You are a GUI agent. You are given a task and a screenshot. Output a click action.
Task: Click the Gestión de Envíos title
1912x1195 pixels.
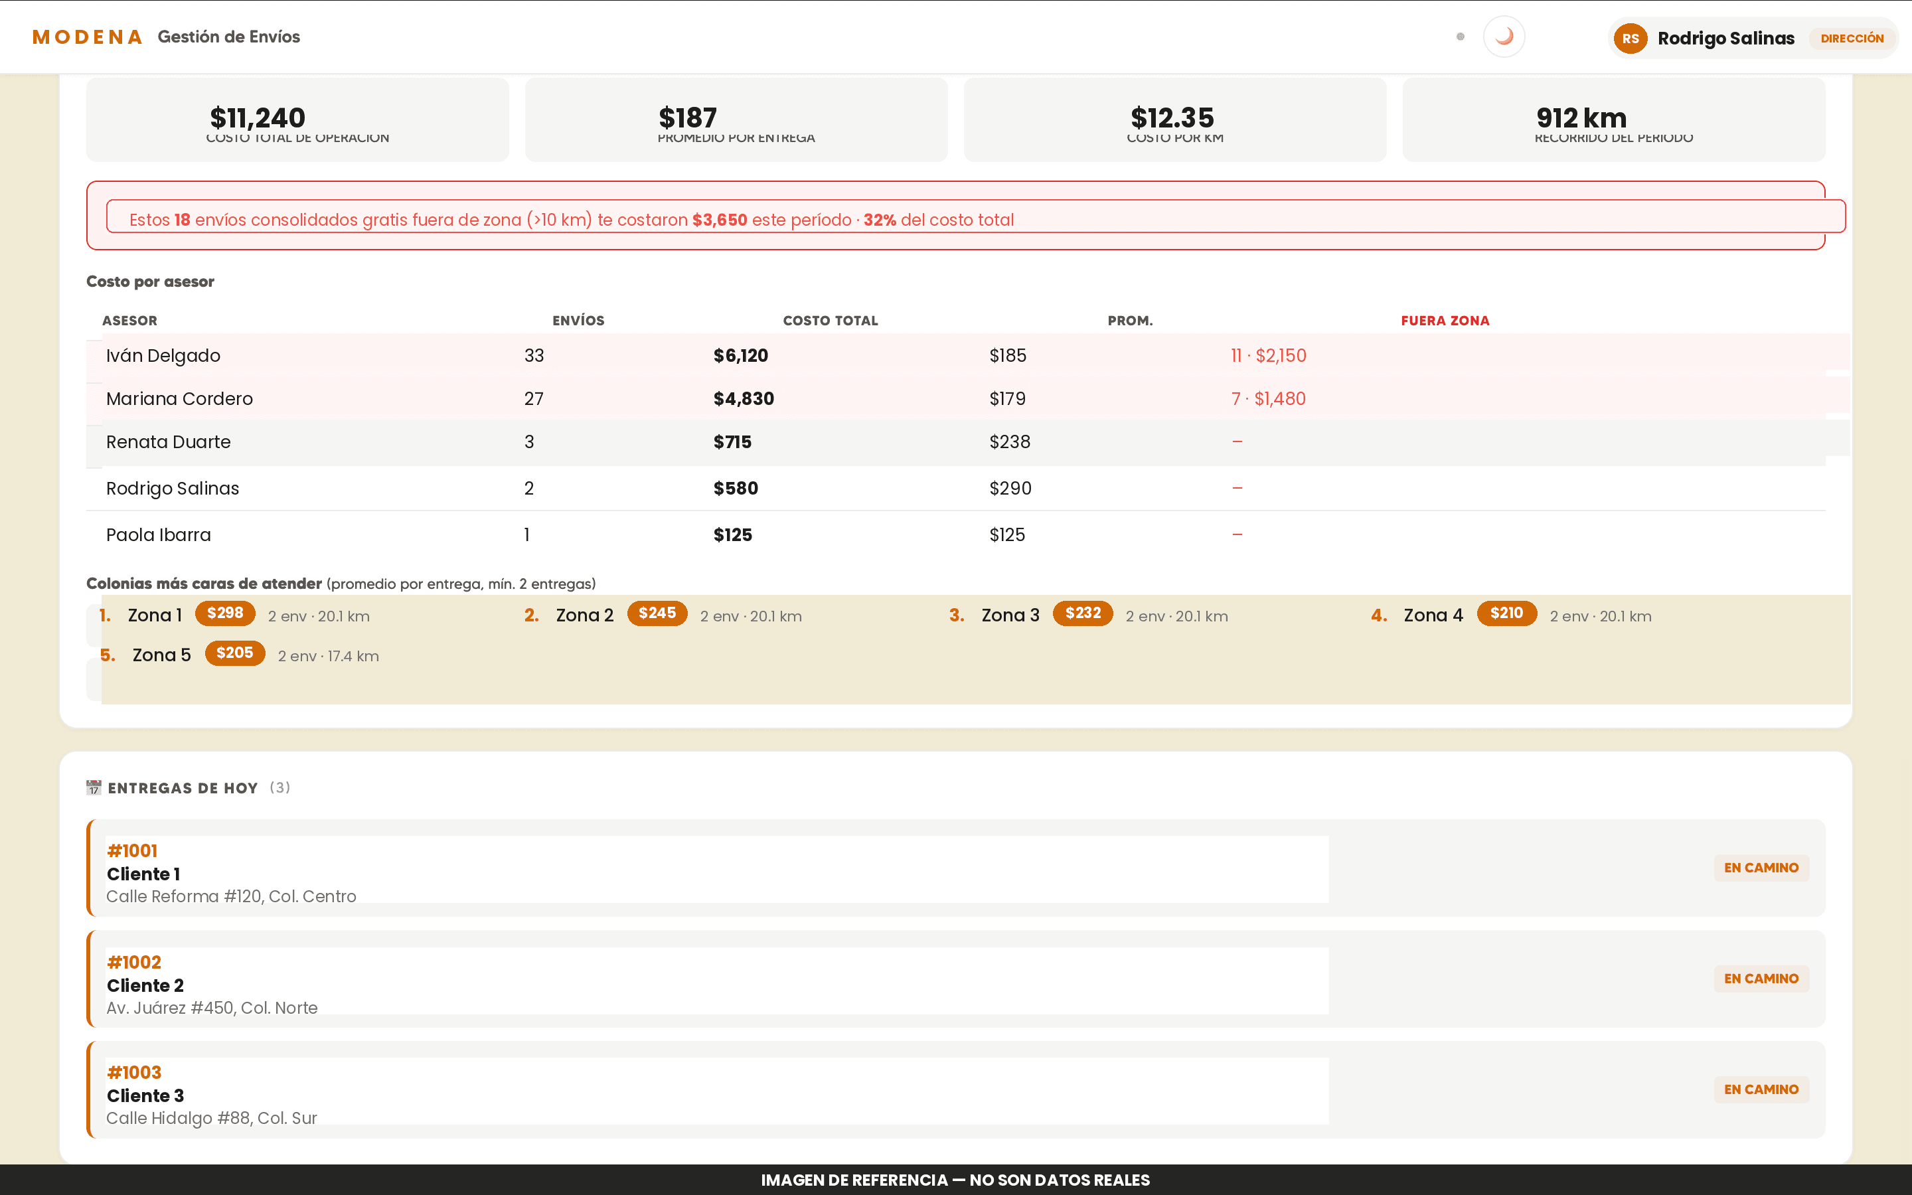click(x=229, y=37)
